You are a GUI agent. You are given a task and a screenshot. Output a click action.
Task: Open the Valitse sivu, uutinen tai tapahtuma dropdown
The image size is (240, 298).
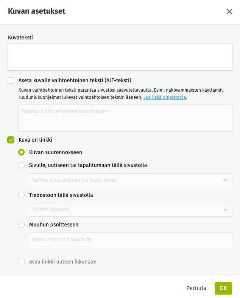pyautogui.click(x=131, y=180)
